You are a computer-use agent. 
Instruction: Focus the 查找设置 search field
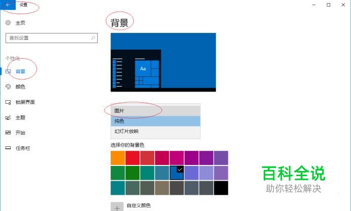click(x=52, y=38)
